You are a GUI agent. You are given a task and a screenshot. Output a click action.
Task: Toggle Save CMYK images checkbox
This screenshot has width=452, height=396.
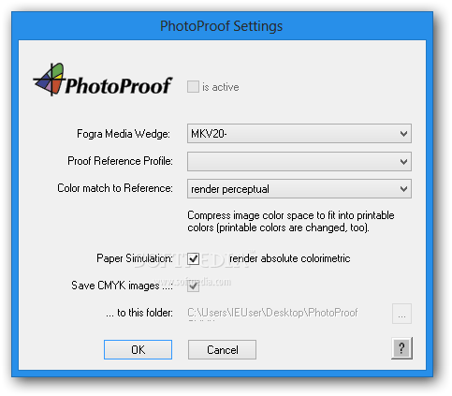tap(194, 286)
